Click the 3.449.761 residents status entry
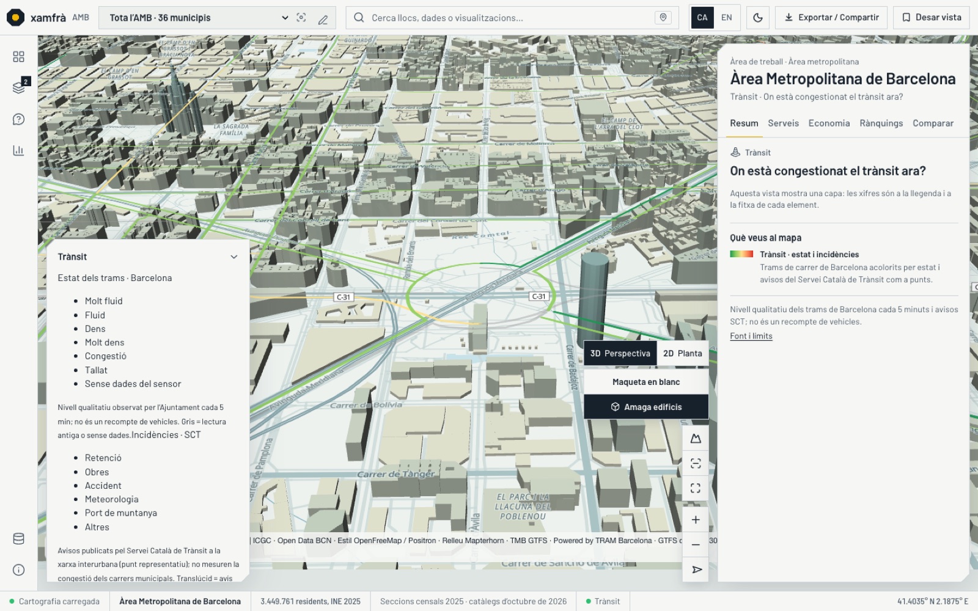This screenshot has width=978, height=611. tap(311, 601)
